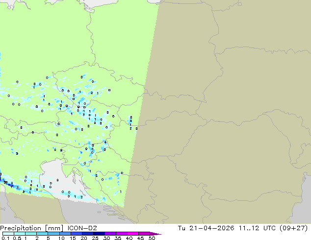Click the '50' legend scale value

tap(152, 238)
